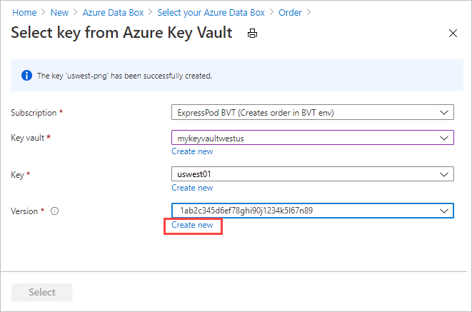Click the Order breadcrumb link
The image size is (472, 312).
click(x=289, y=12)
